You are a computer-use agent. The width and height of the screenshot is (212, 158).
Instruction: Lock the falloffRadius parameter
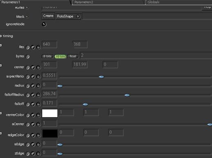point(38,95)
